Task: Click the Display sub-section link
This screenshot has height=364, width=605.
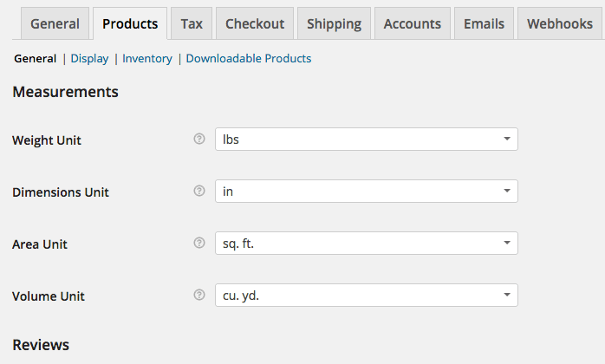Action: pos(89,59)
